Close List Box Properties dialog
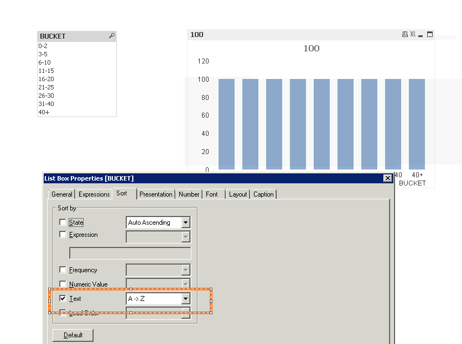The width and height of the screenshot is (462, 344). point(388,178)
